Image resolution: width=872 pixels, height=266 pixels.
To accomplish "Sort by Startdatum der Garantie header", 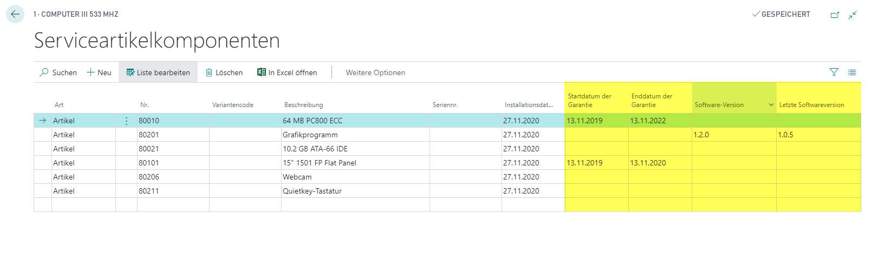I will pos(590,101).
